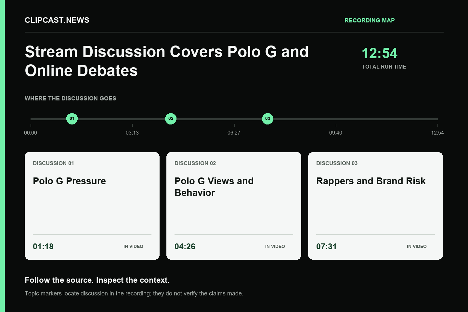Click the 12:54 timeline end label
Viewport: 468px width, 312px height.
[437, 133]
